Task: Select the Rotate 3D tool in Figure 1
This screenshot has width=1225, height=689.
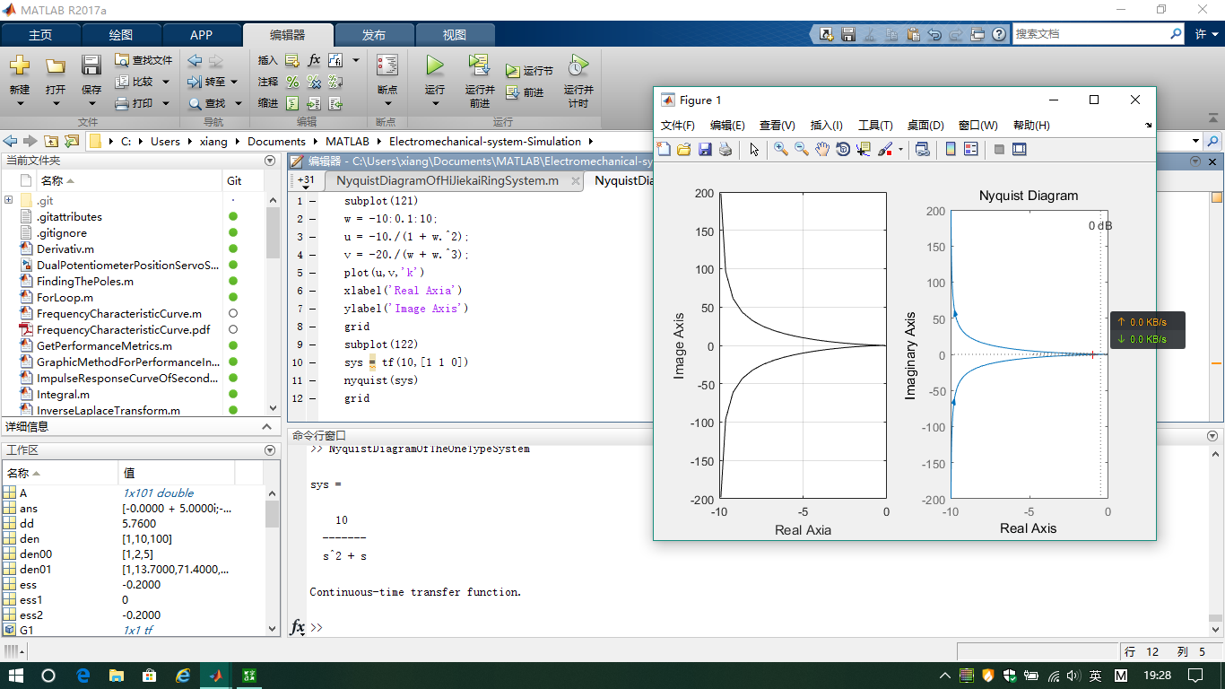Action: 843,150
